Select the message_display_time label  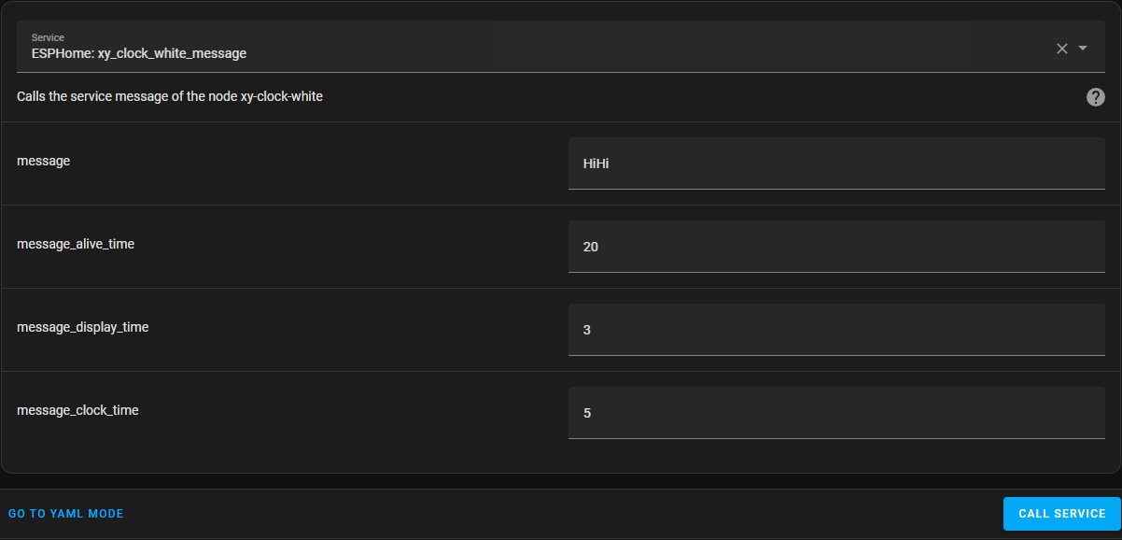click(x=83, y=327)
